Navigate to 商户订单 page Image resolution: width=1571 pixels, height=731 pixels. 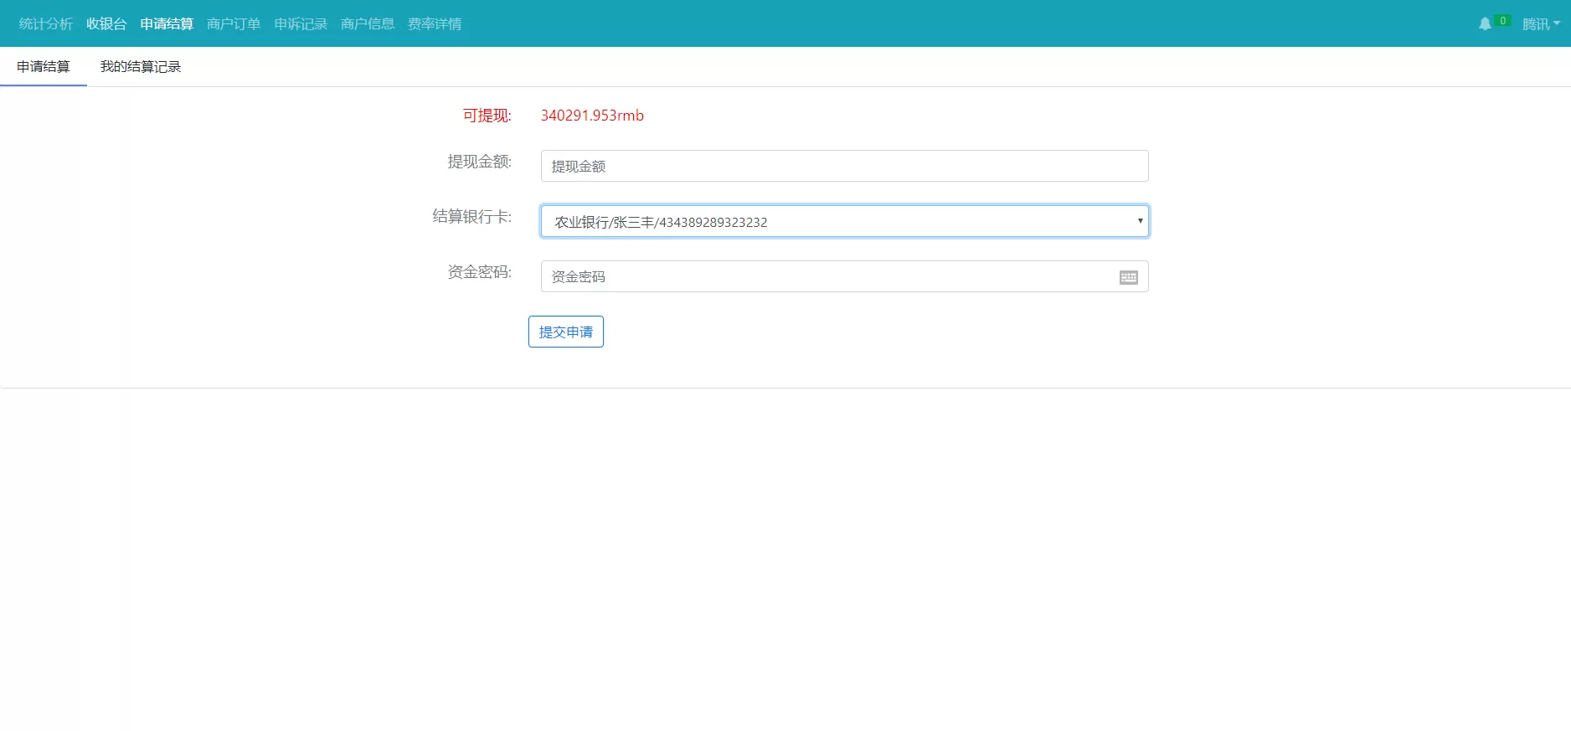[x=234, y=24]
